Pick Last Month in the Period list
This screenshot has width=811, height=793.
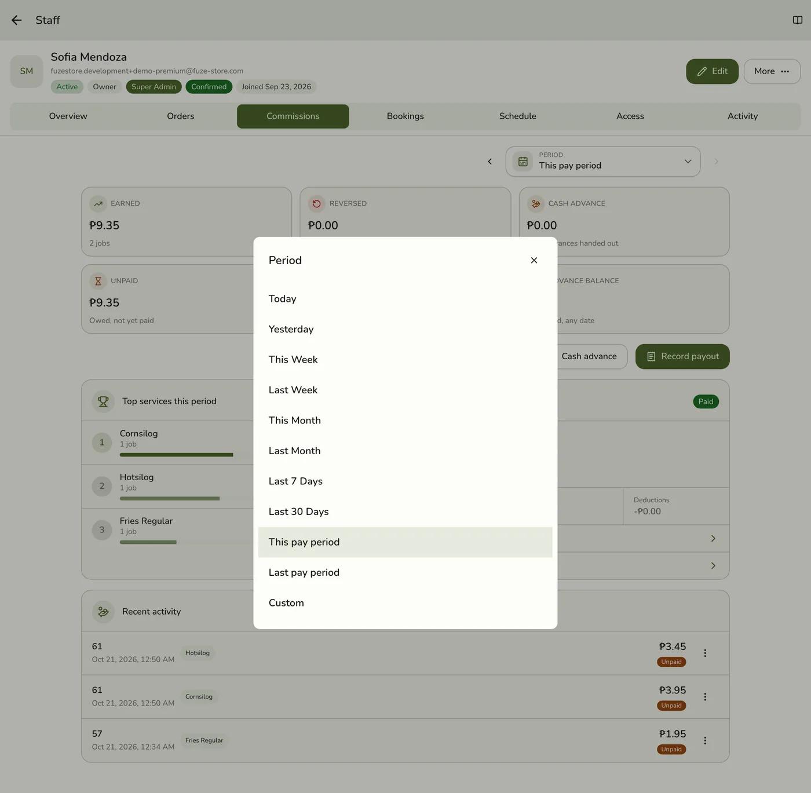tap(405, 451)
